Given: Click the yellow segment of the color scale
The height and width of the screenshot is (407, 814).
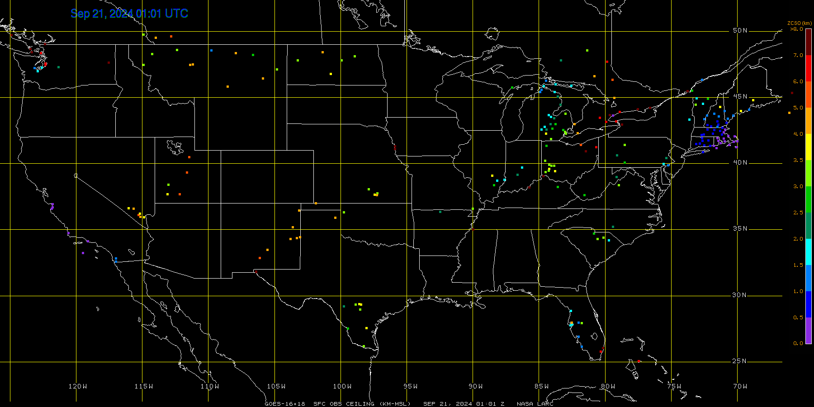Looking at the screenshot, I should coord(809,147).
